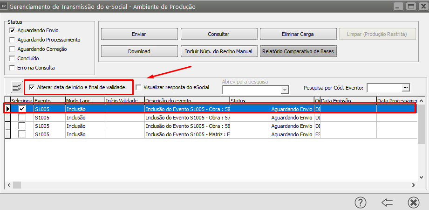This screenshot has height=210, width=429.
Task: Uncheck the Seleciona box of the highlighted row
Action: coord(22,109)
